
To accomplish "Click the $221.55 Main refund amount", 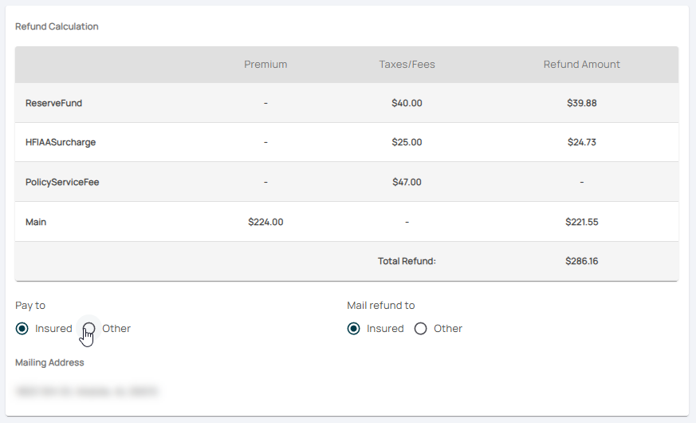I will click(x=581, y=222).
